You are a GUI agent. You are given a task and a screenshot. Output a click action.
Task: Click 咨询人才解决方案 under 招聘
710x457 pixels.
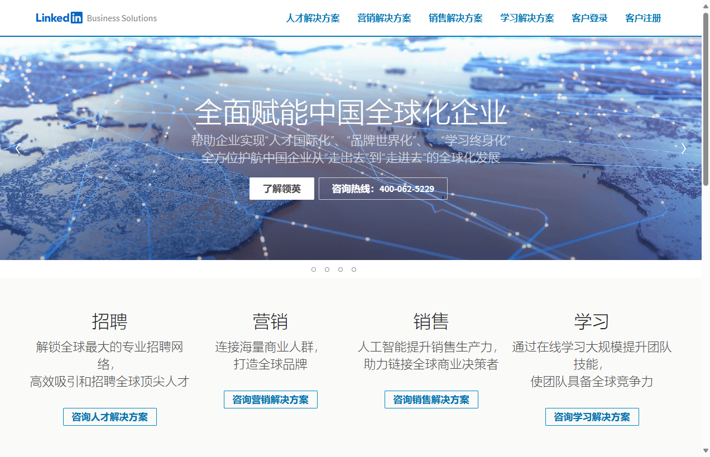[109, 416]
